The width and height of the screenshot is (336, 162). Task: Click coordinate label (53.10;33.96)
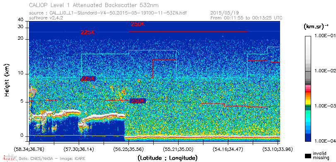point(278,149)
